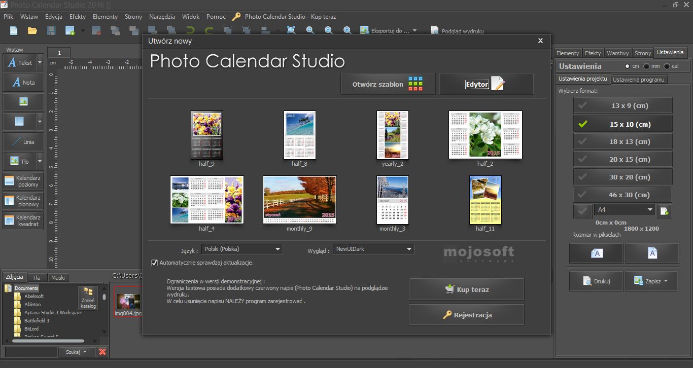Open the Wygląd NewUIDark dropdown
693x368 pixels.
[373, 249]
